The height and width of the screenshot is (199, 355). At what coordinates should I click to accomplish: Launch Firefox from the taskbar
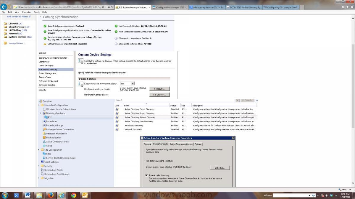(51, 195)
